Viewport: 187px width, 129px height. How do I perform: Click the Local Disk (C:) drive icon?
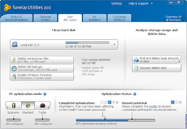coord(15,45)
